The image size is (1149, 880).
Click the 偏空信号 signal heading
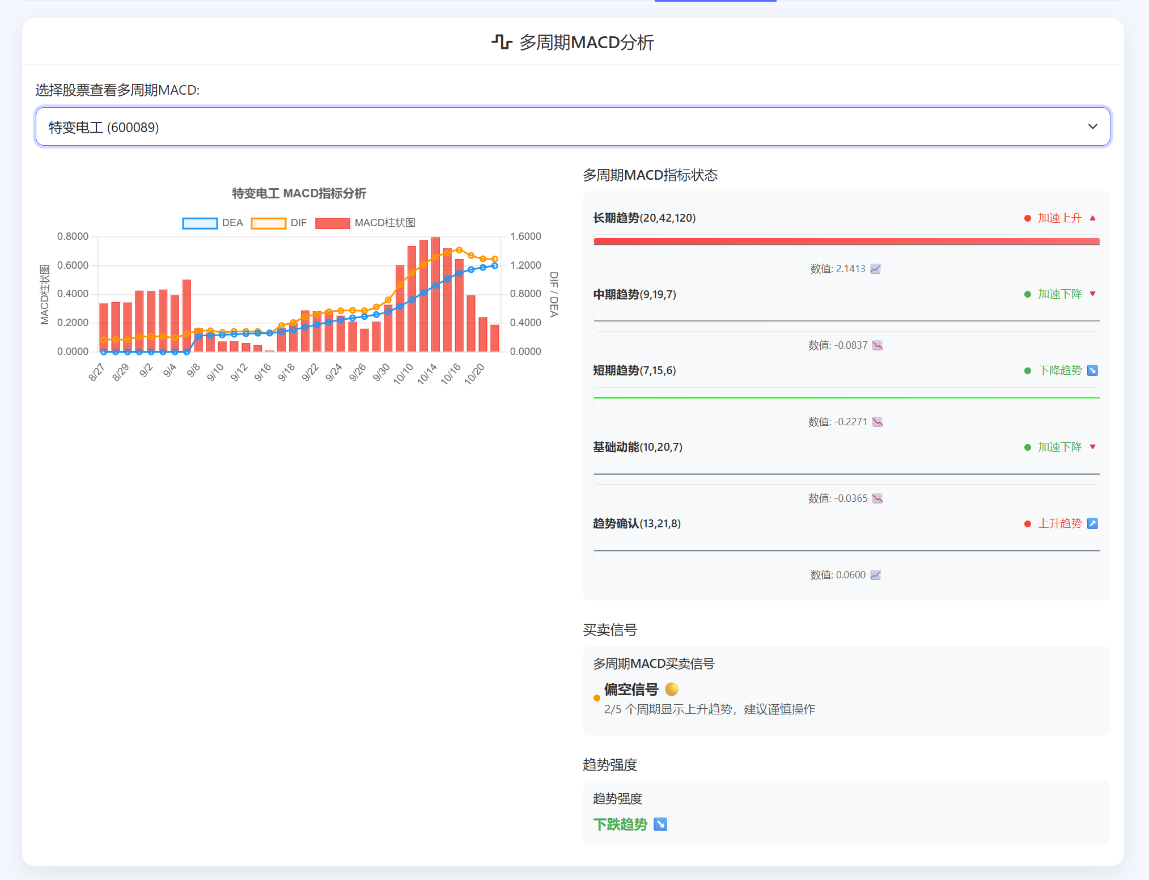(x=631, y=689)
